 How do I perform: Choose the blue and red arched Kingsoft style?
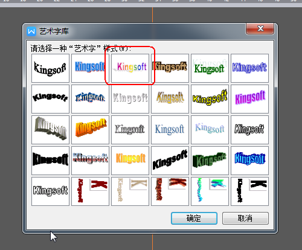(90, 99)
